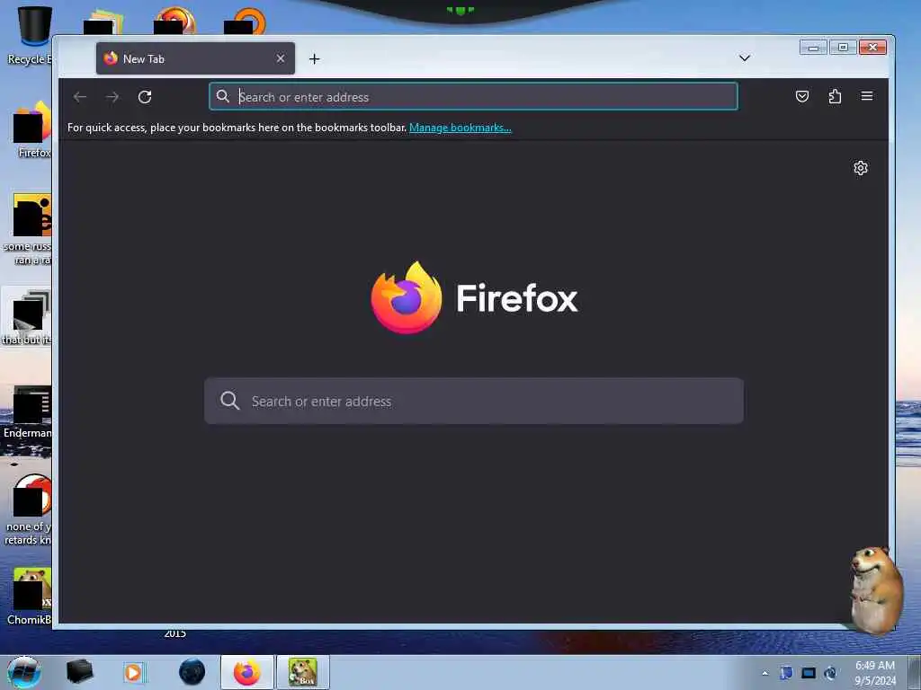Image resolution: width=921 pixels, height=690 pixels.
Task: Select the New Tab tab
Action: tap(195, 58)
